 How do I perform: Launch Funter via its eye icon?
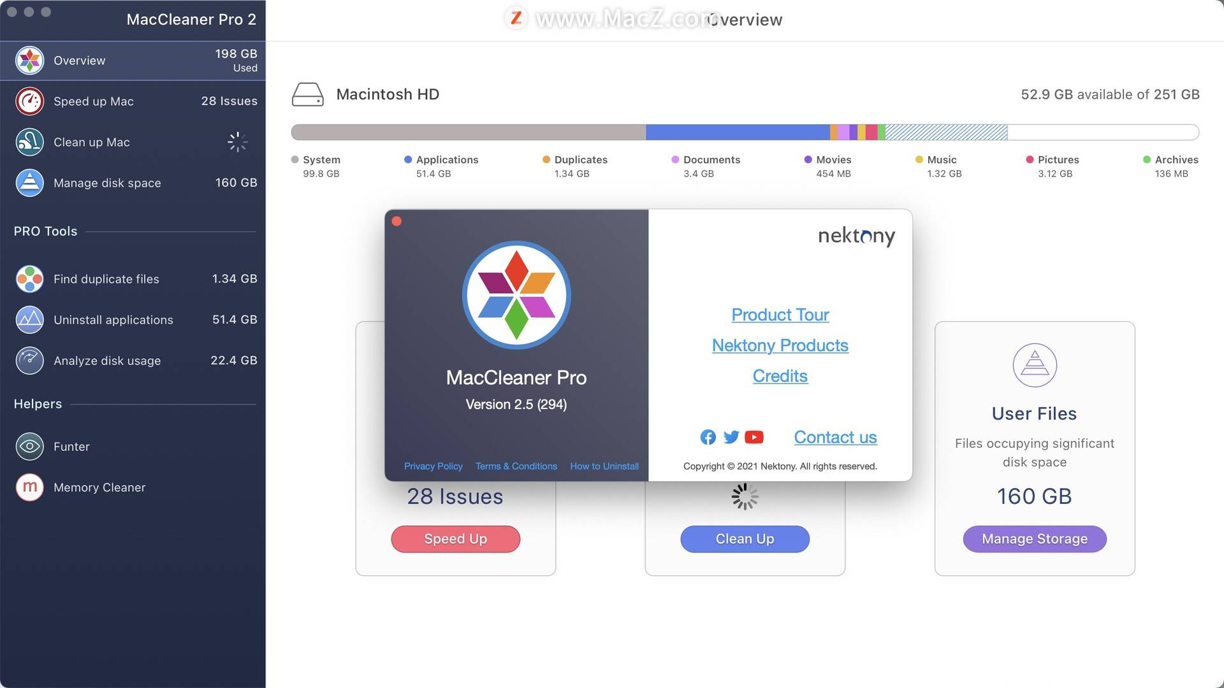29,447
